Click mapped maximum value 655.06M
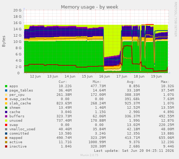 tap(166, 138)
